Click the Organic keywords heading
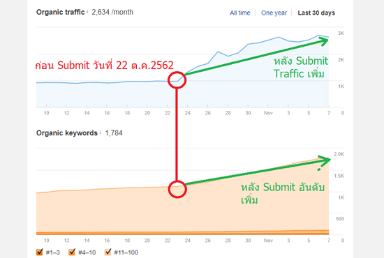The height and width of the screenshot is (258, 384). coord(67,132)
